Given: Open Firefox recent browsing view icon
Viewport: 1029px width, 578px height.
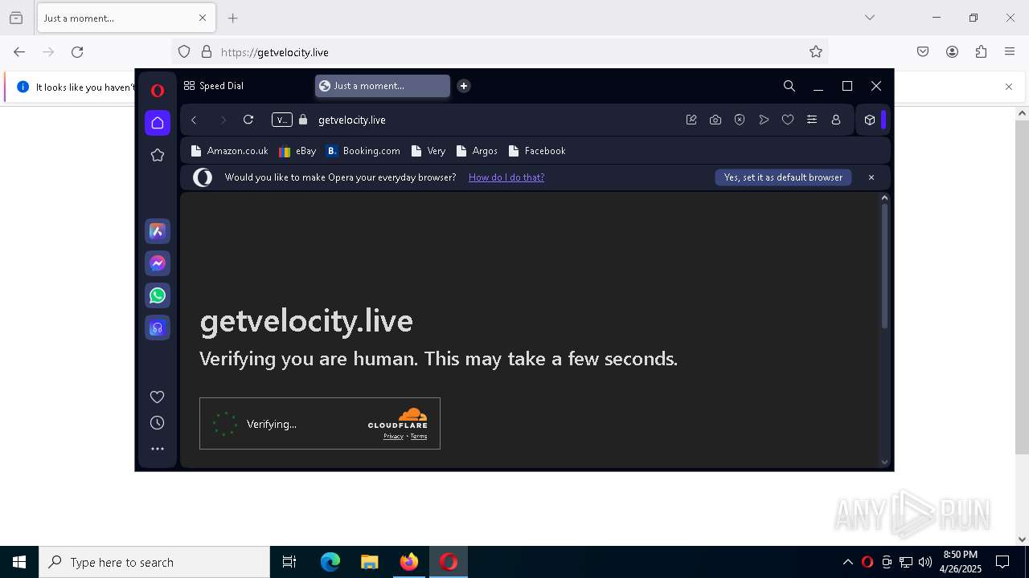Looking at the screenshot, I should pos(16,18).
